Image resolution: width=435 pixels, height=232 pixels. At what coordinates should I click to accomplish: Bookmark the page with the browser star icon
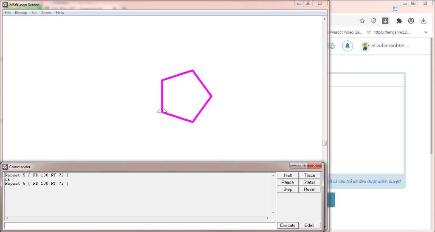click(x=362, y=21)
